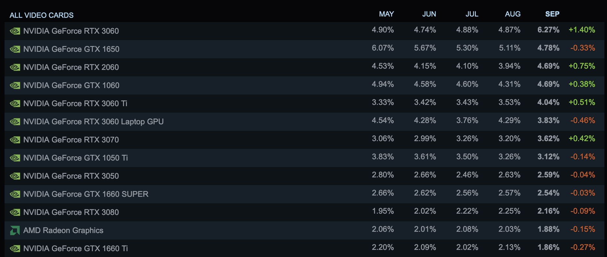Click the NVIDIA GeForce RTX 3070 name

point(71,140)
